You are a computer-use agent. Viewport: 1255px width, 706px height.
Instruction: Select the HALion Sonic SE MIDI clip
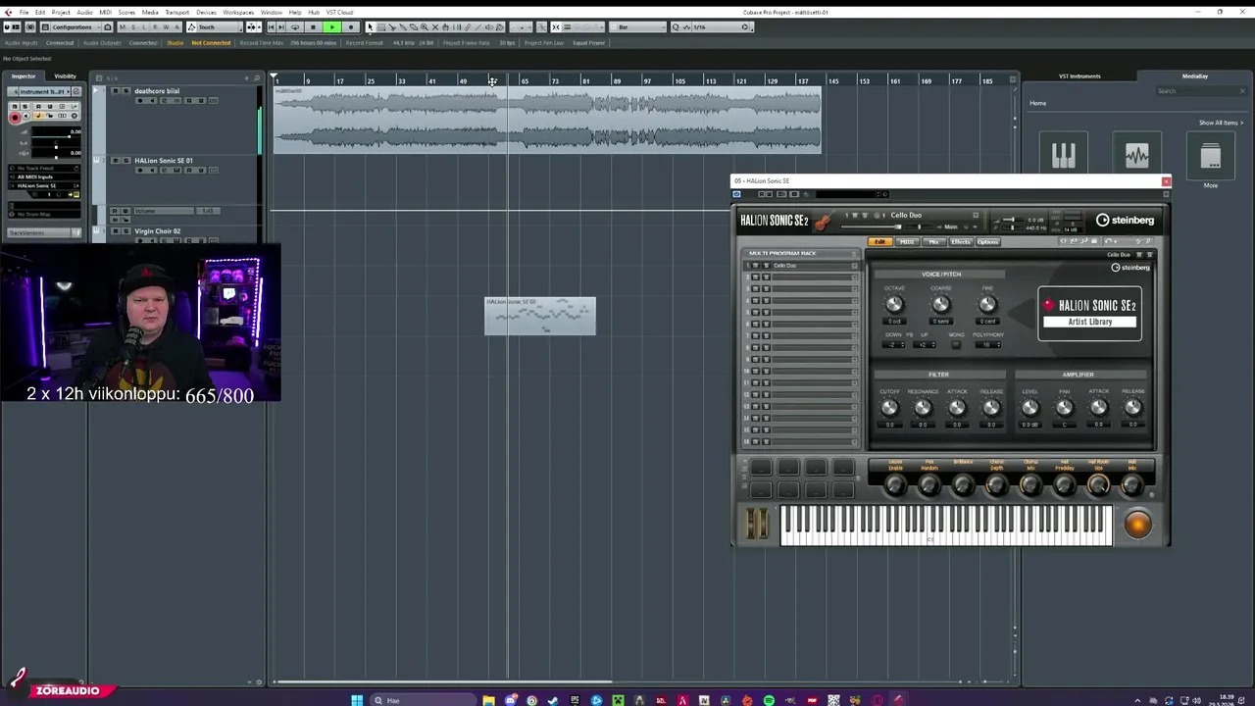(540, 316)
